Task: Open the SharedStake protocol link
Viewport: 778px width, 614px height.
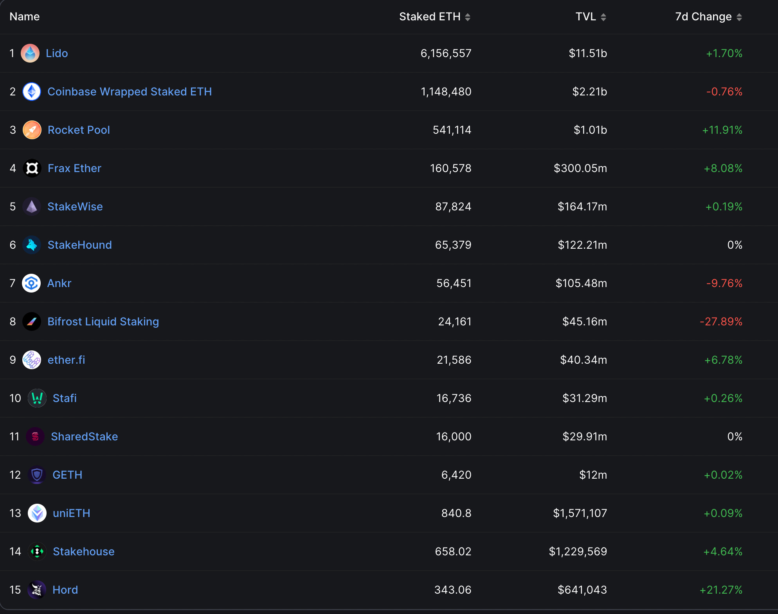Action: (84, 436)
